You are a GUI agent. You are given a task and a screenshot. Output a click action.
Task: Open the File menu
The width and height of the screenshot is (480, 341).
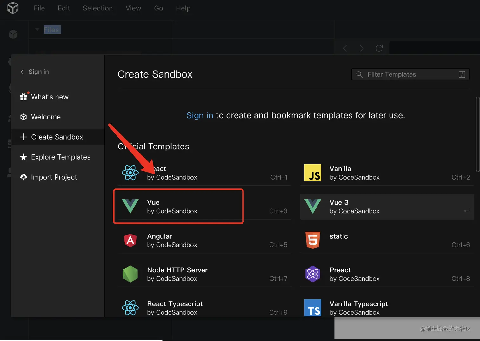click(39, 8)
